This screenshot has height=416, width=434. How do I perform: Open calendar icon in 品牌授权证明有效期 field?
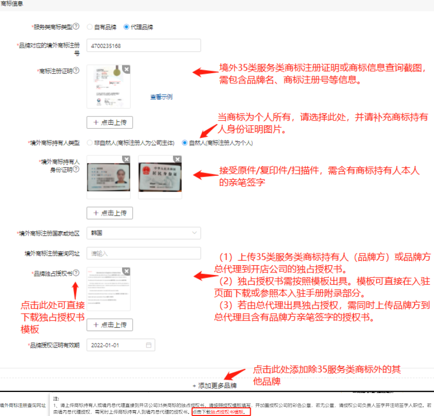[149, 345]
